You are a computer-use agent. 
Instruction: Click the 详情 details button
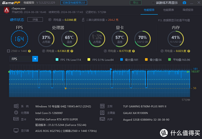pos(35,20)
